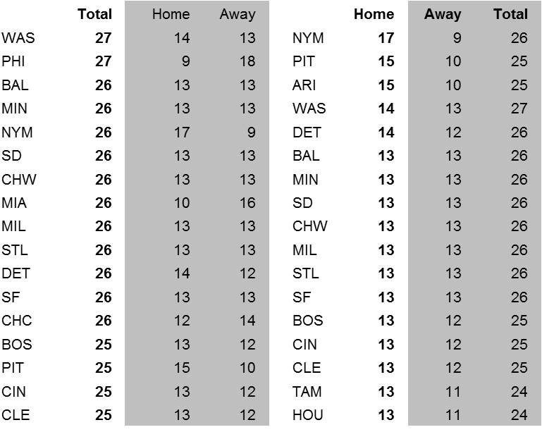
Task: Select the ARI team label
Action: (x=304, y=85)
